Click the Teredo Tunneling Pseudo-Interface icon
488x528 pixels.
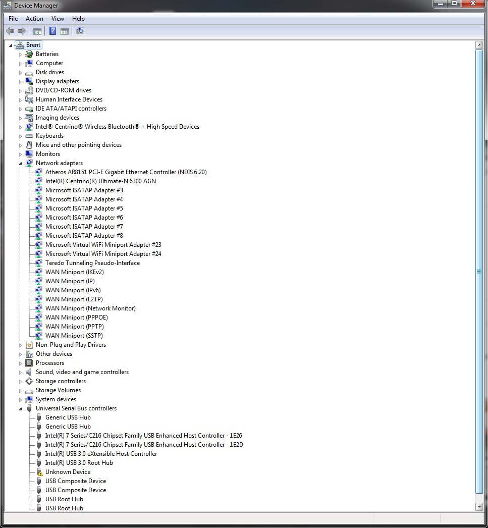pyautogui.click(x=39, y=262)
